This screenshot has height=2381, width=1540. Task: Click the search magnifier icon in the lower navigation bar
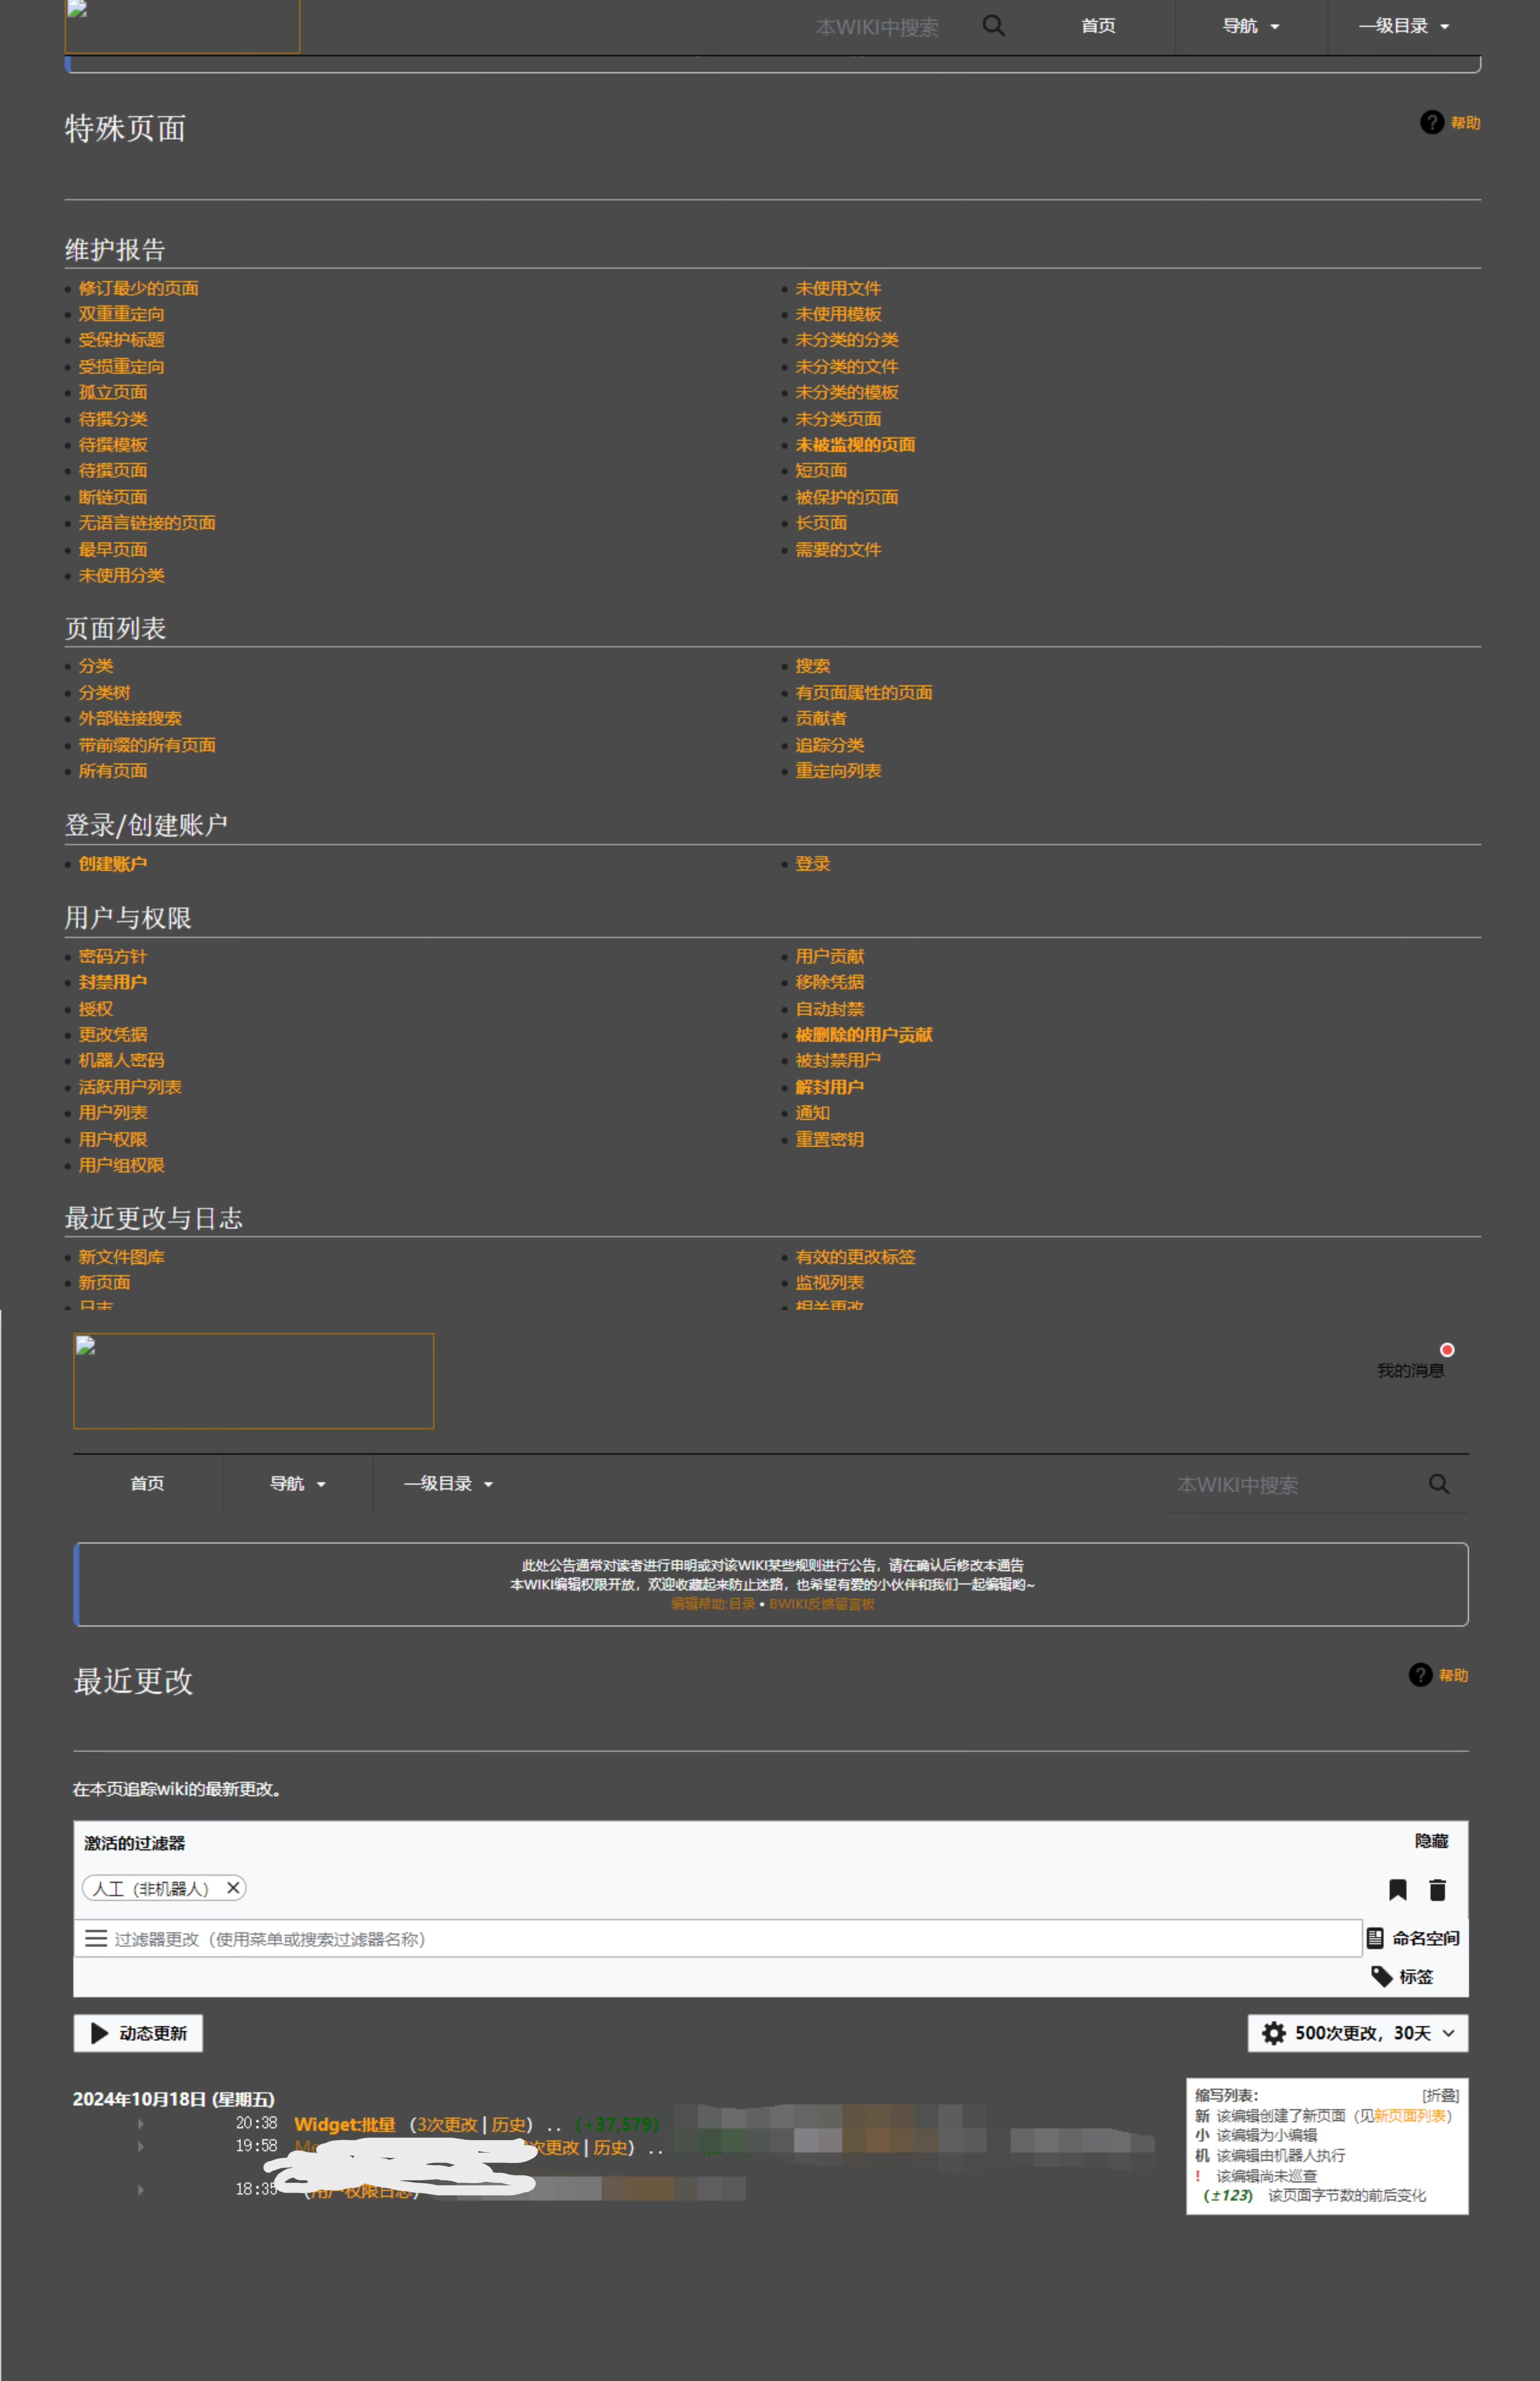tap(1439, 1484)
